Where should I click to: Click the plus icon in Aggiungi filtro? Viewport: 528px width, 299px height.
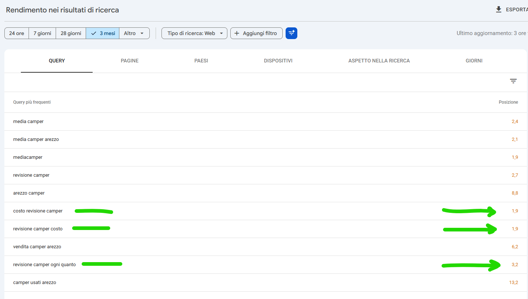point(237,33)
